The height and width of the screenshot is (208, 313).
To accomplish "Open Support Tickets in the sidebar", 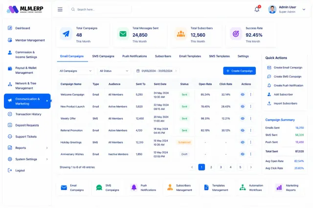I will point(26,137).
